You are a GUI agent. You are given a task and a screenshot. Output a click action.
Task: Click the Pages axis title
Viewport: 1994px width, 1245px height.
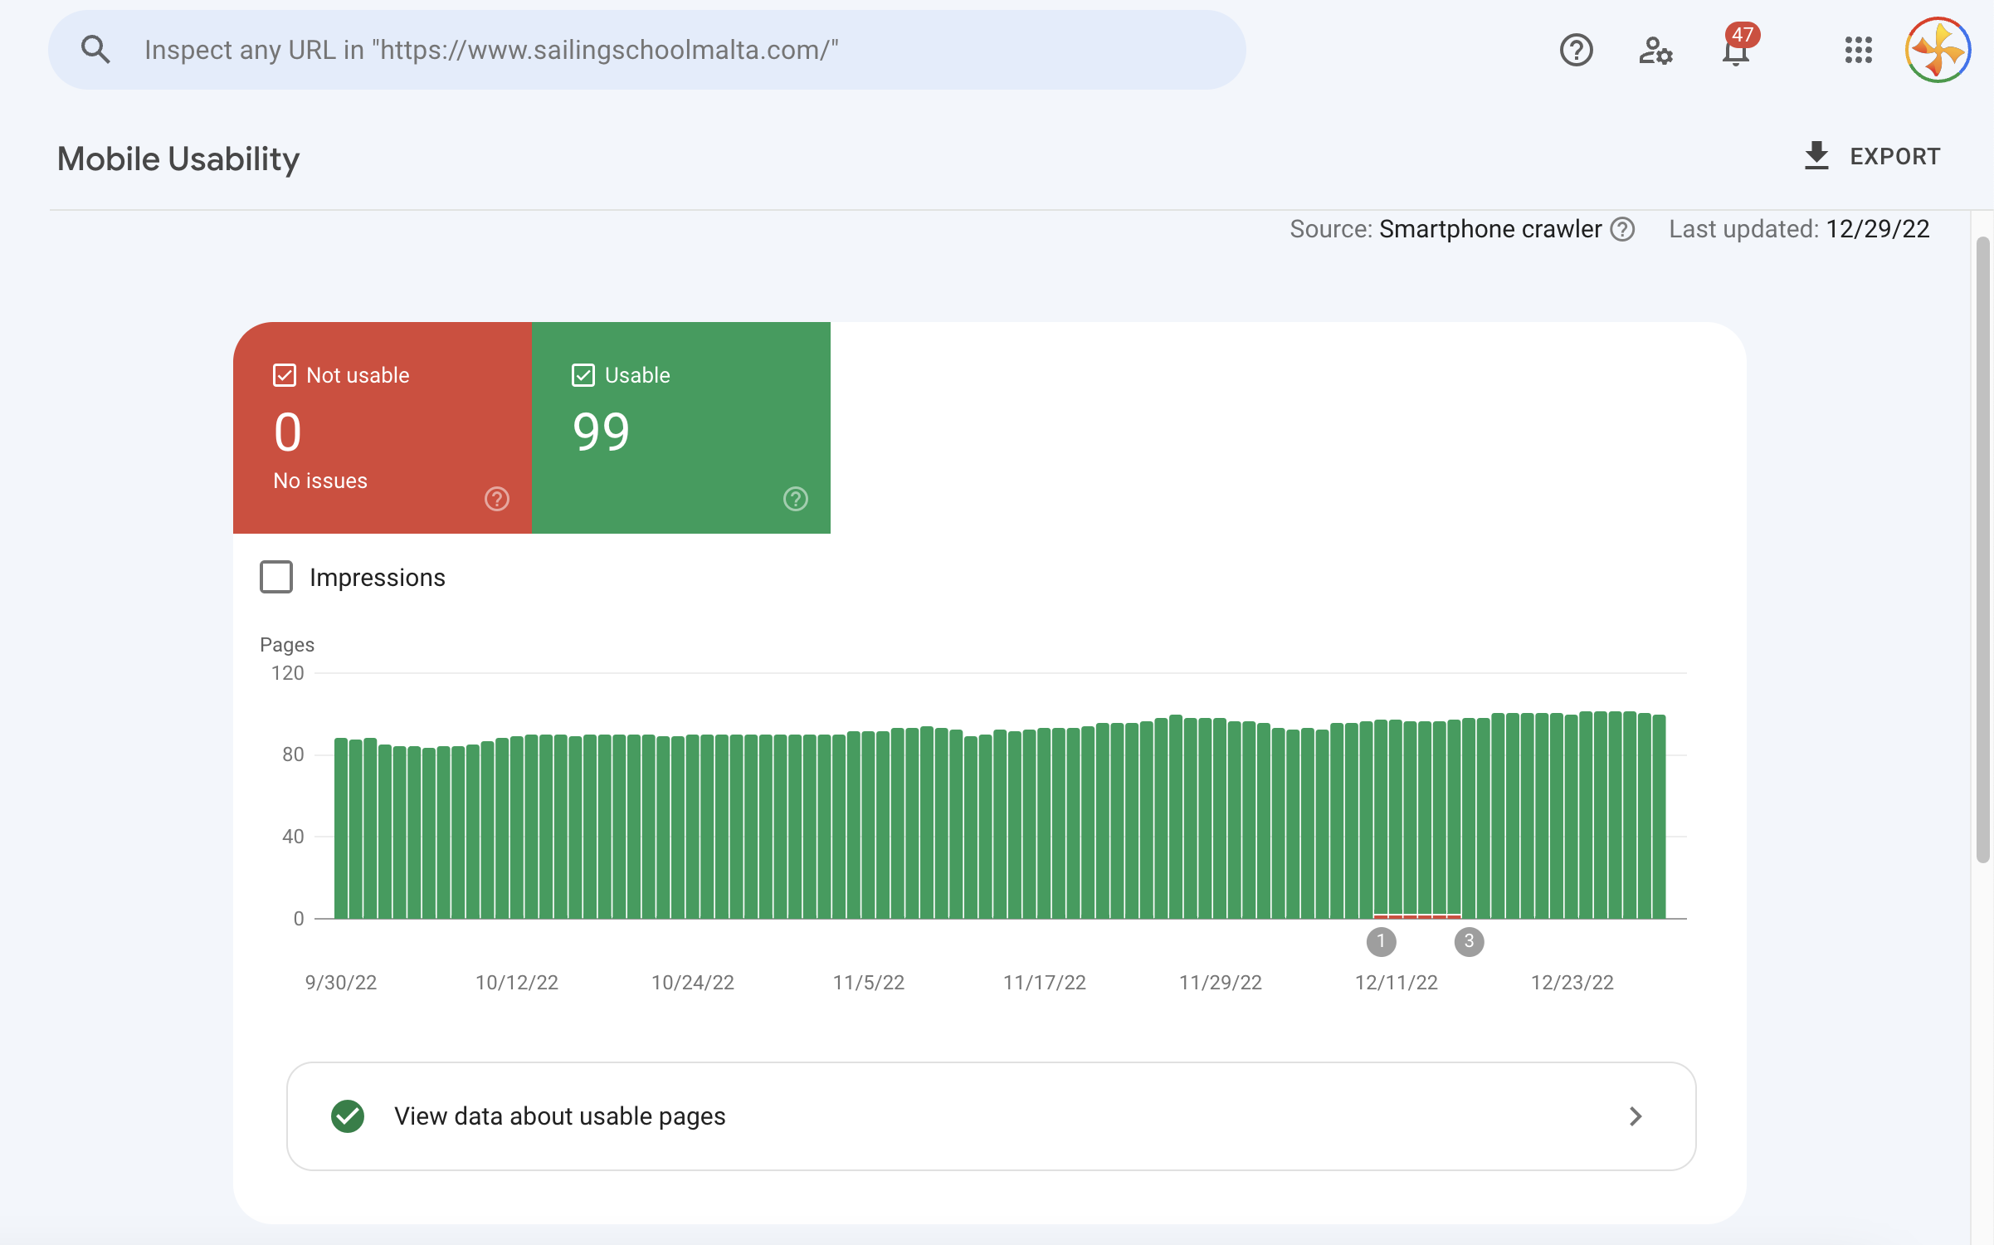click(x=287, y=645)
